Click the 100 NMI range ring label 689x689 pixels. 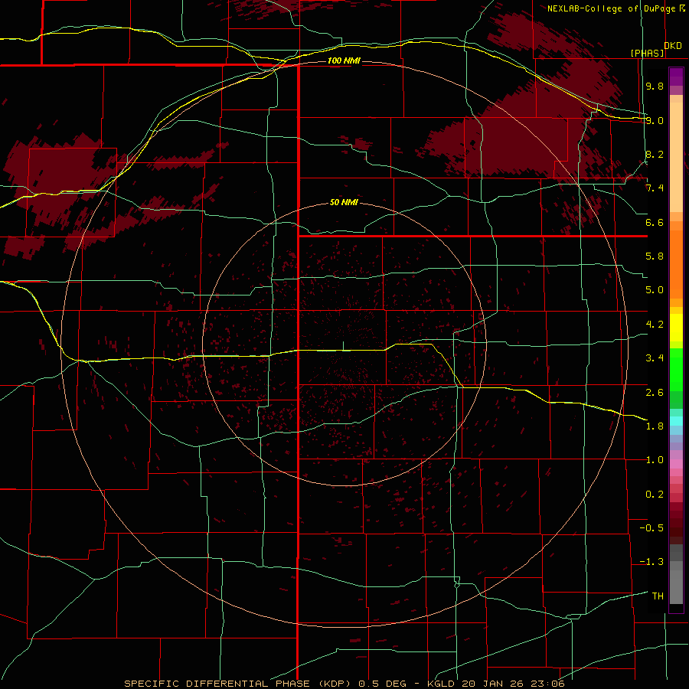coord(344,60)
